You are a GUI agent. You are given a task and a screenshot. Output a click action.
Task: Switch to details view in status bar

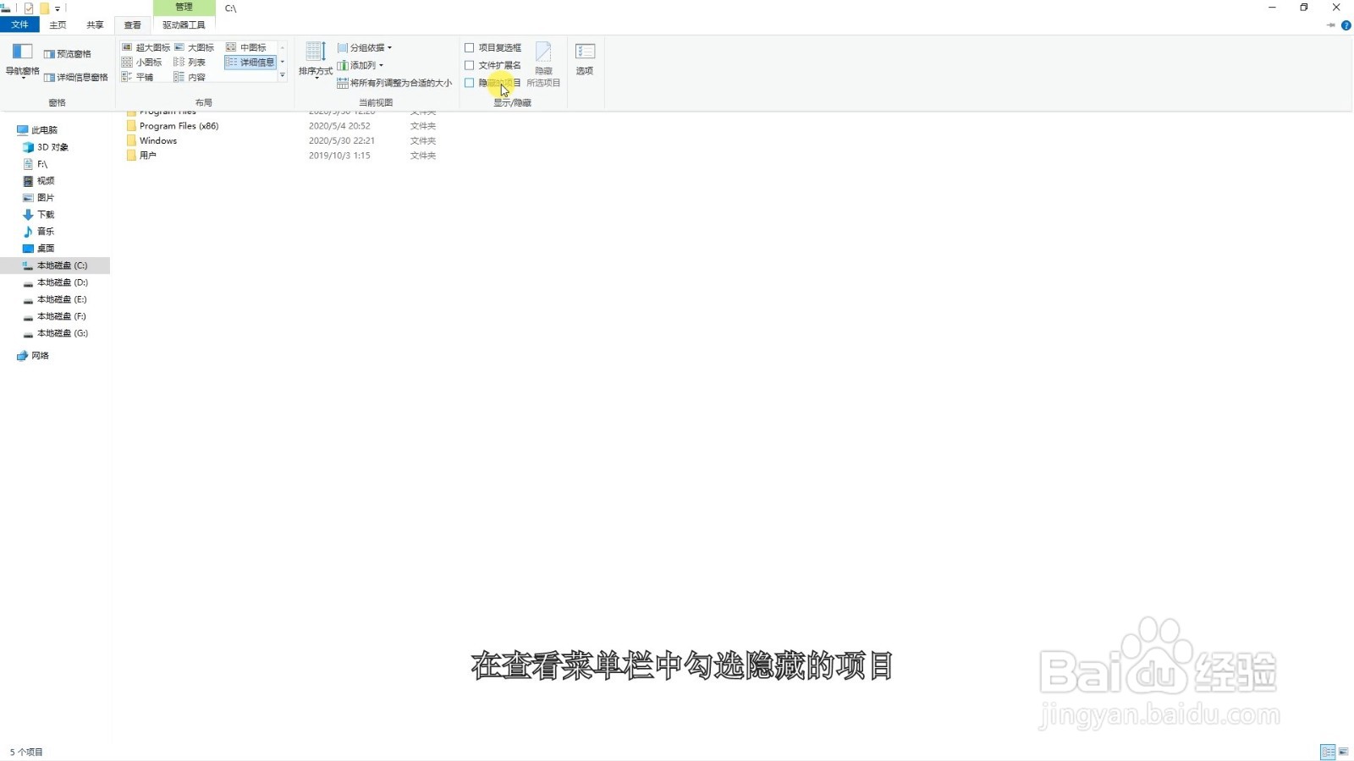1328,752
